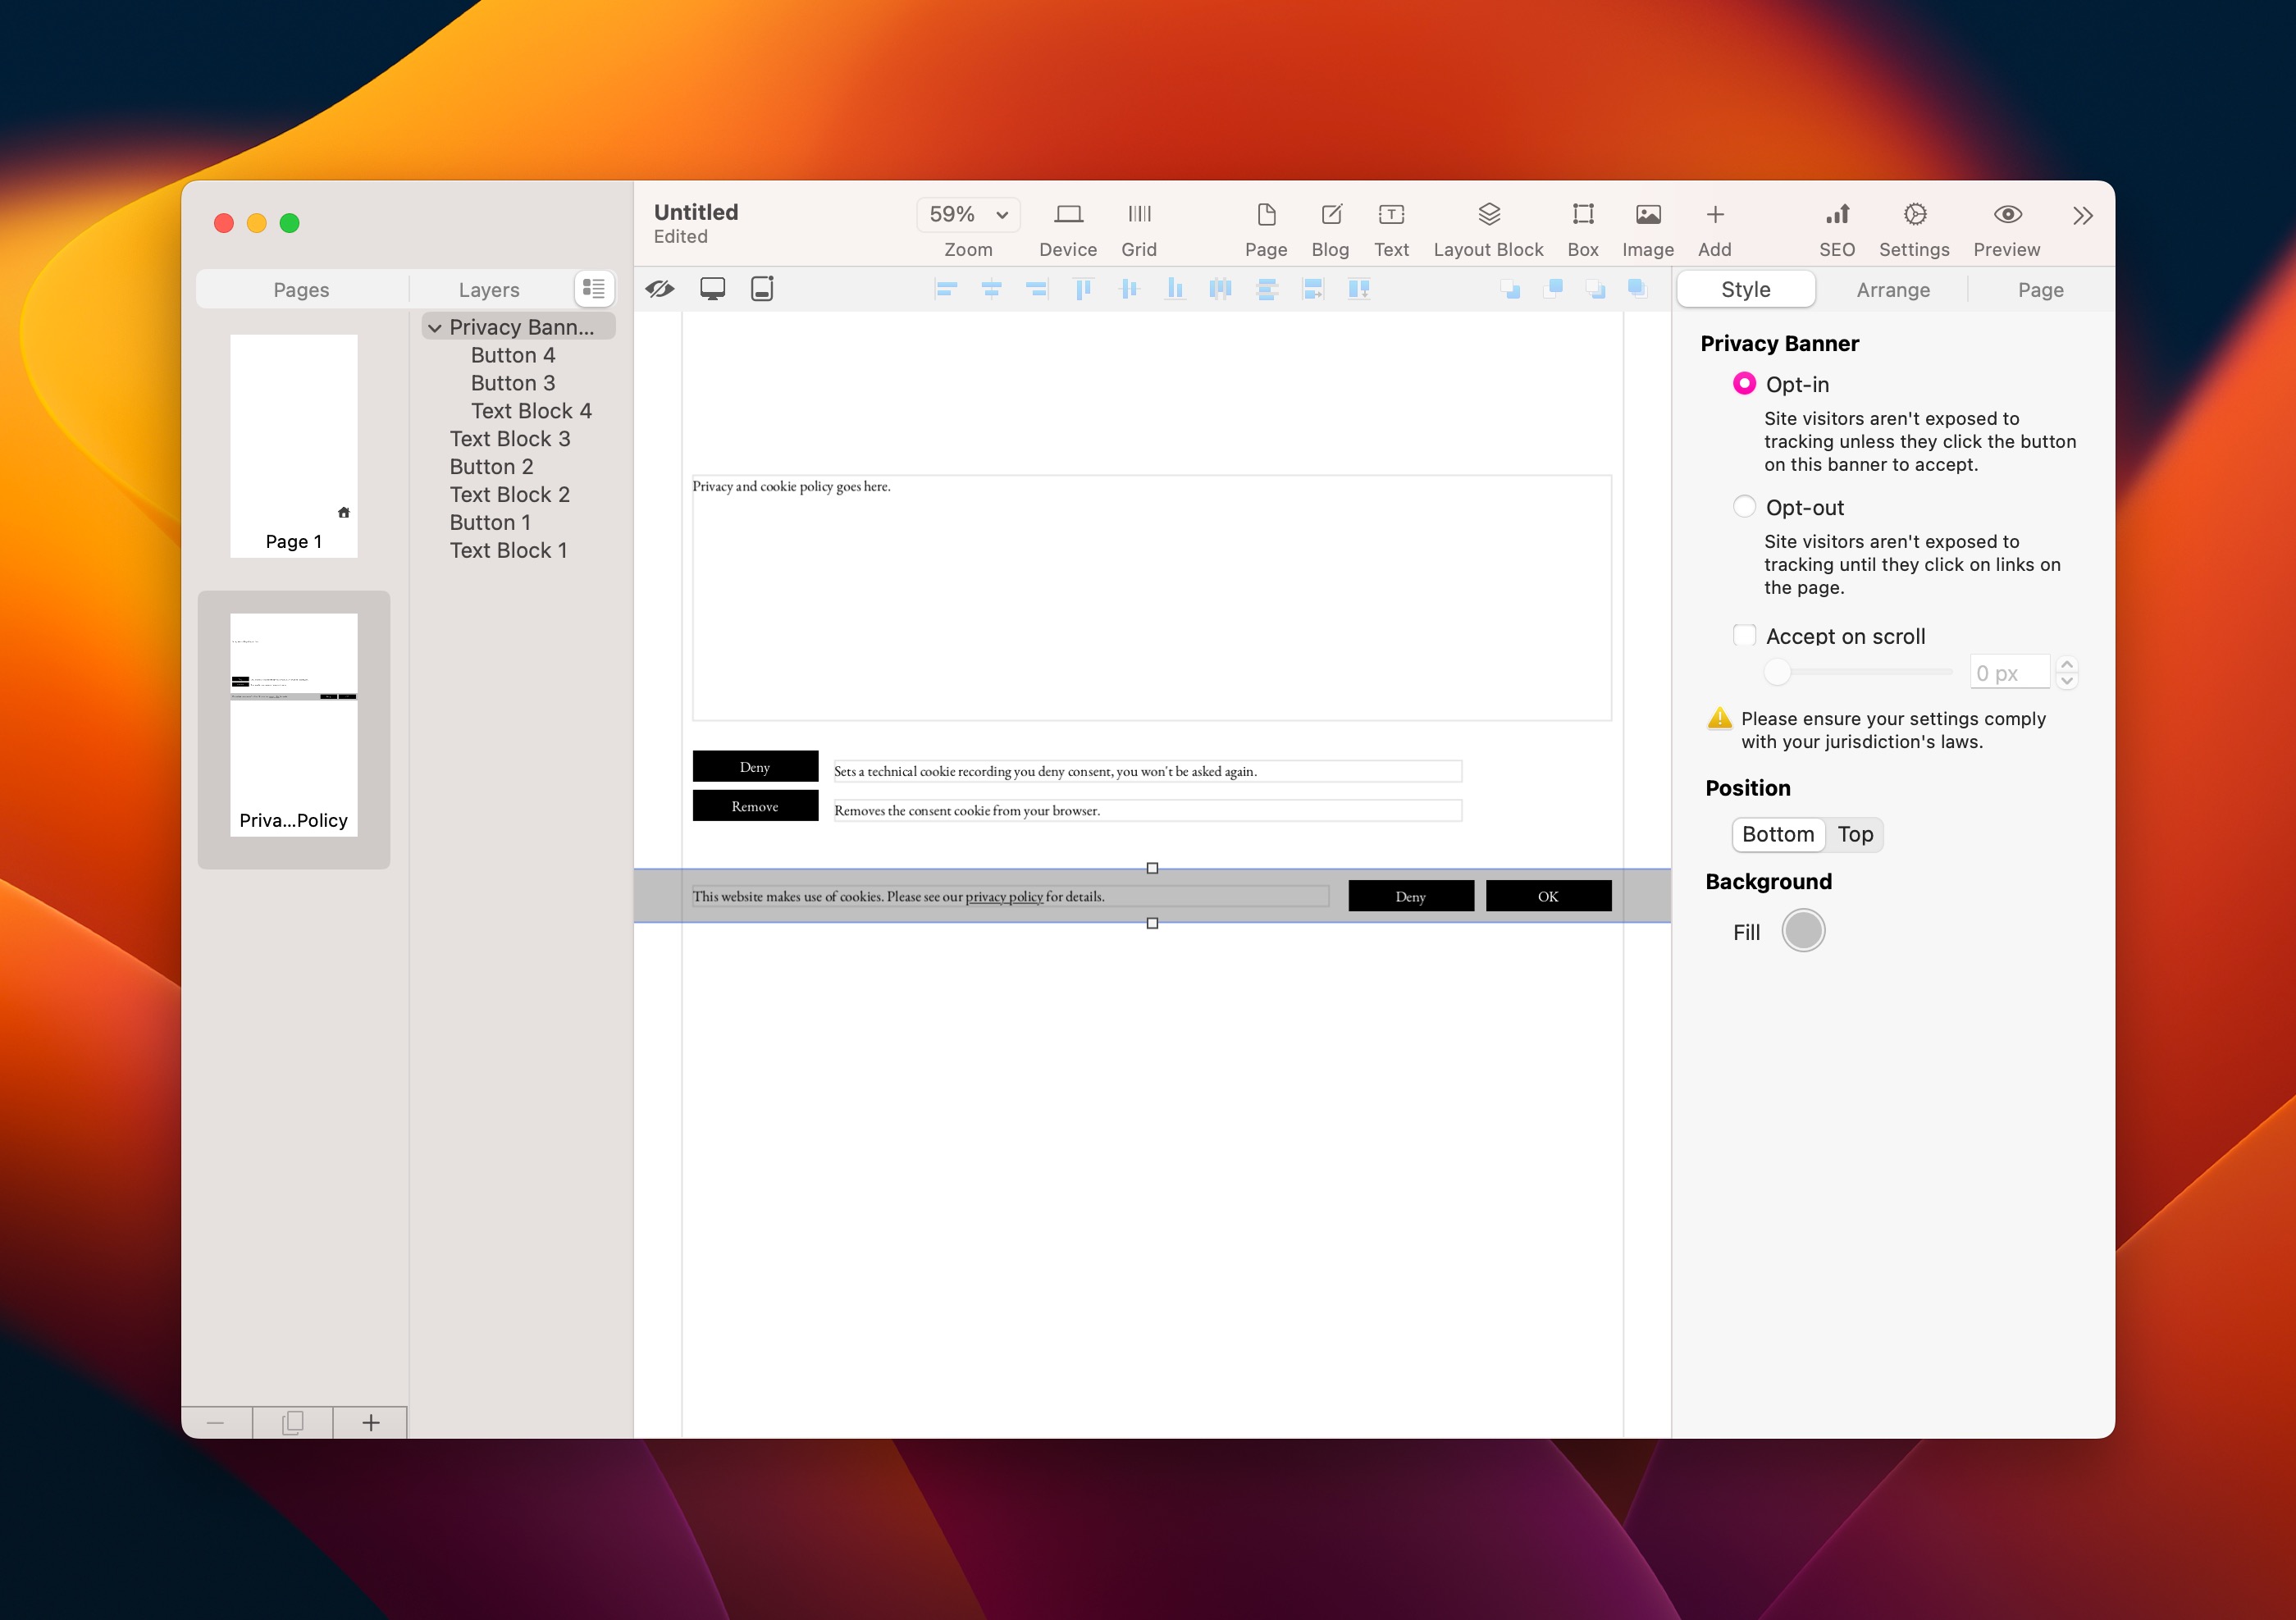Match width arrangement icon
The image size is (2296, 1620).
1313,289
